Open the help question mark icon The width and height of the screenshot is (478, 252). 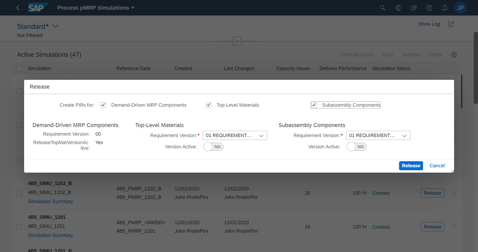coord(429,8)
